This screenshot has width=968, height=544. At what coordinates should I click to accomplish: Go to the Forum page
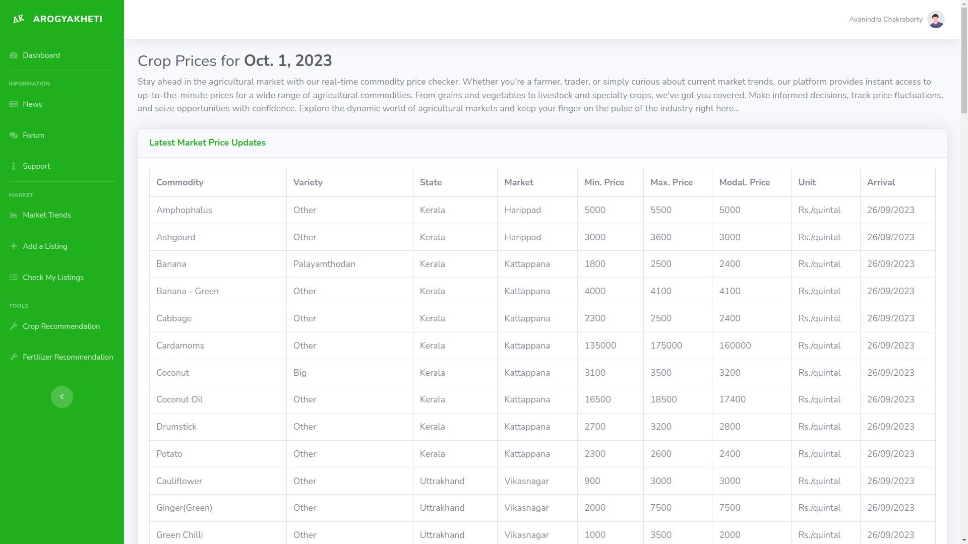click(x=33, y=135)
